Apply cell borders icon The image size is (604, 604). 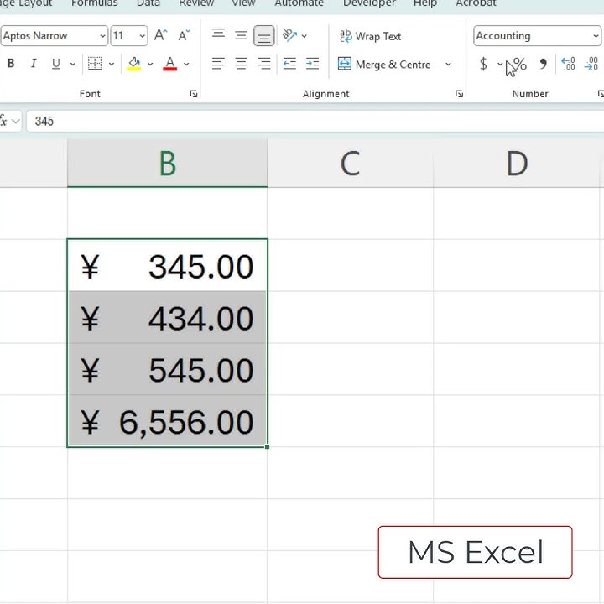coord(95,64)
